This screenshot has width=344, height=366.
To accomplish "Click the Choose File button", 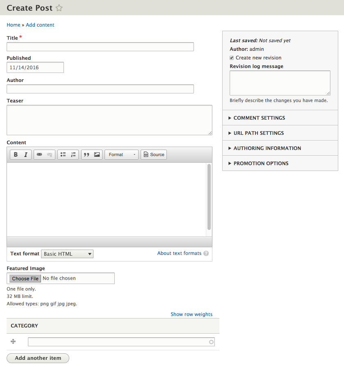I will pos(25,279).
